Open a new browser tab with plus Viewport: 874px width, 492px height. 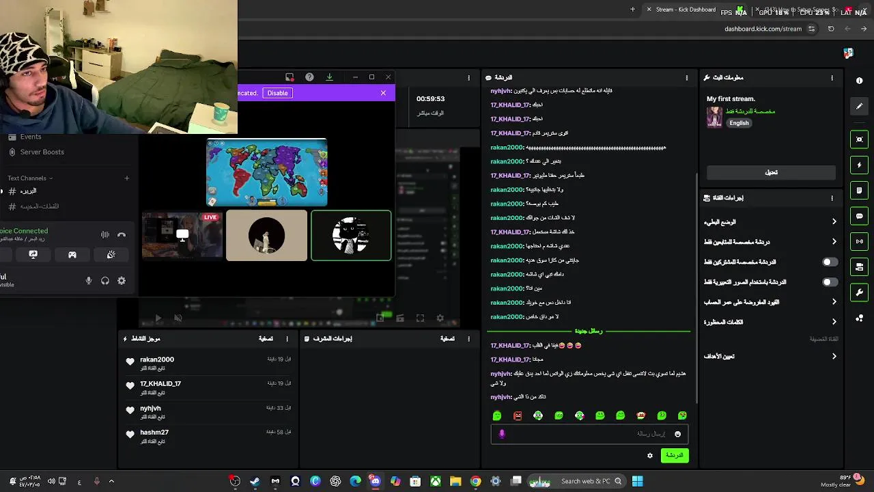[632, 10]
